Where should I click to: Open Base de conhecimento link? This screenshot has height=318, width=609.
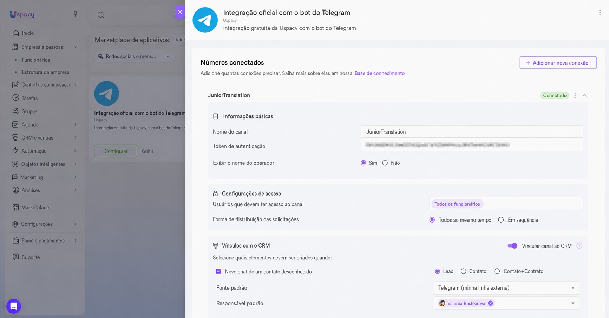379,73
